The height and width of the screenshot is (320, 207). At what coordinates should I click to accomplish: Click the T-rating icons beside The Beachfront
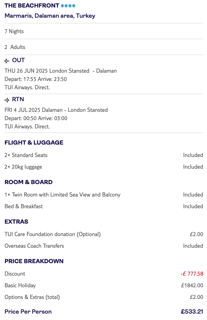point(68,6)
